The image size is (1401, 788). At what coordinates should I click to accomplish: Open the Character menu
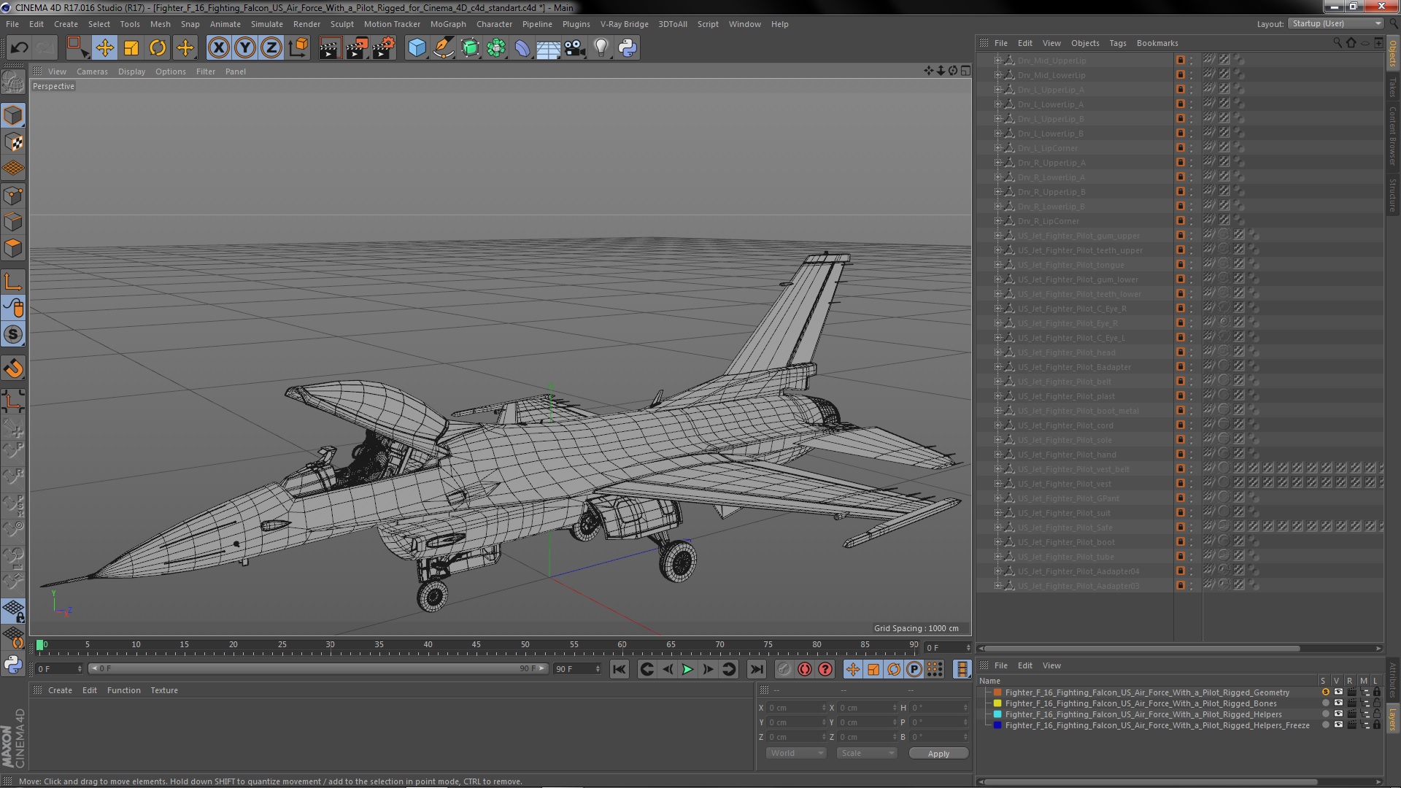pos(494,24)
